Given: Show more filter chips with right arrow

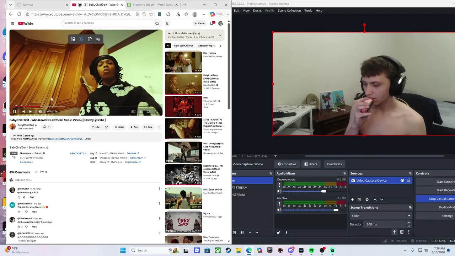Looking at the screenshot, I should click(220, 46).
